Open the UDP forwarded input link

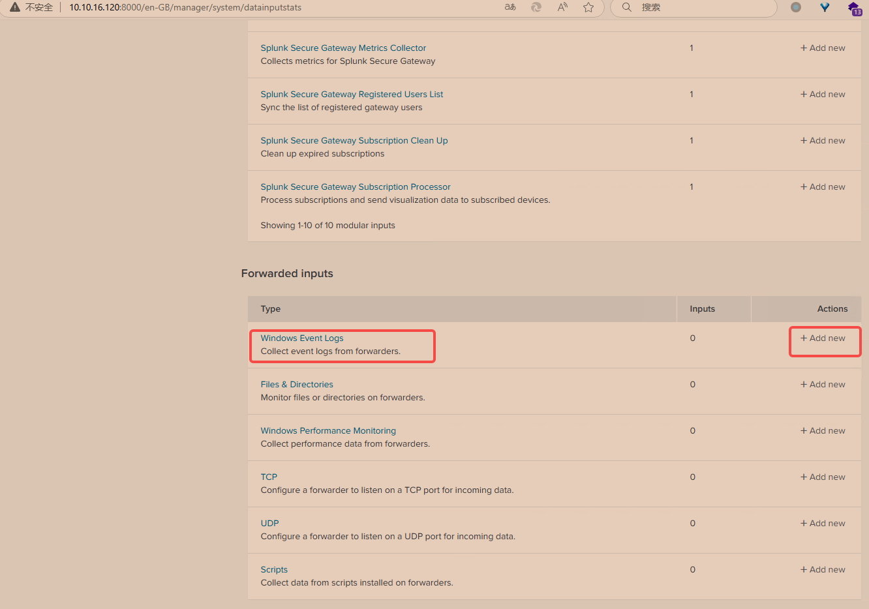coord(269,524)
